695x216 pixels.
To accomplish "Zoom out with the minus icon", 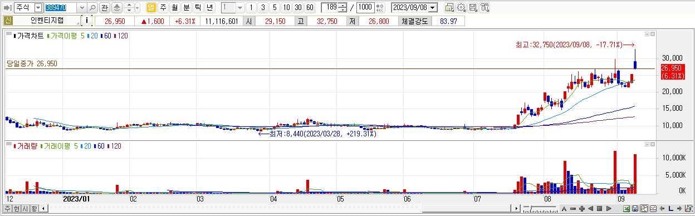I will coord(573,209).
